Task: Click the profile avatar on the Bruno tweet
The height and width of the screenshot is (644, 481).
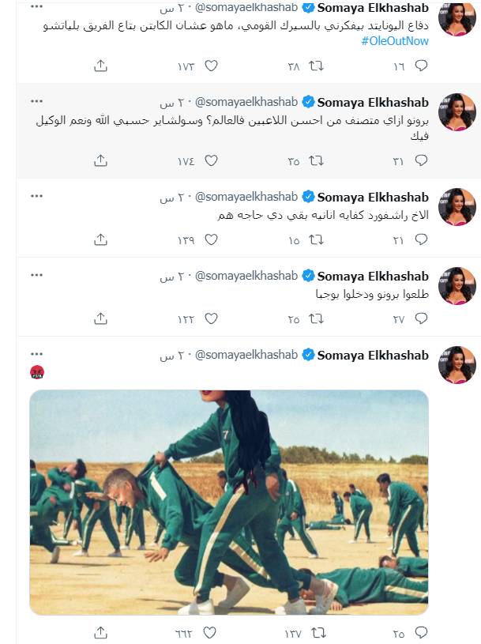Action: [457, 113]
